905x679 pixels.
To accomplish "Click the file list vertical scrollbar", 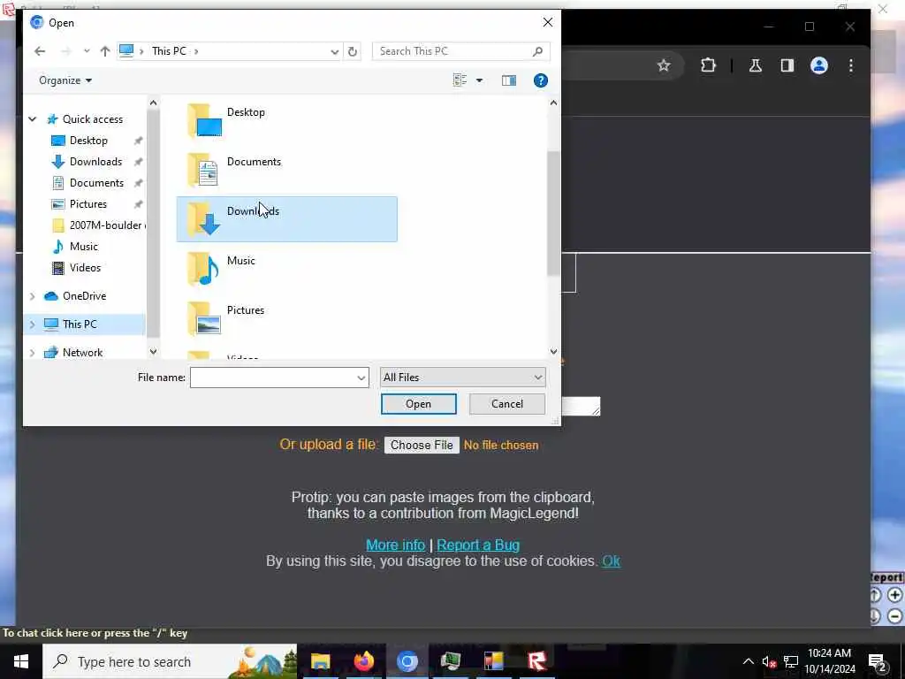I will [x=553, y=214].
